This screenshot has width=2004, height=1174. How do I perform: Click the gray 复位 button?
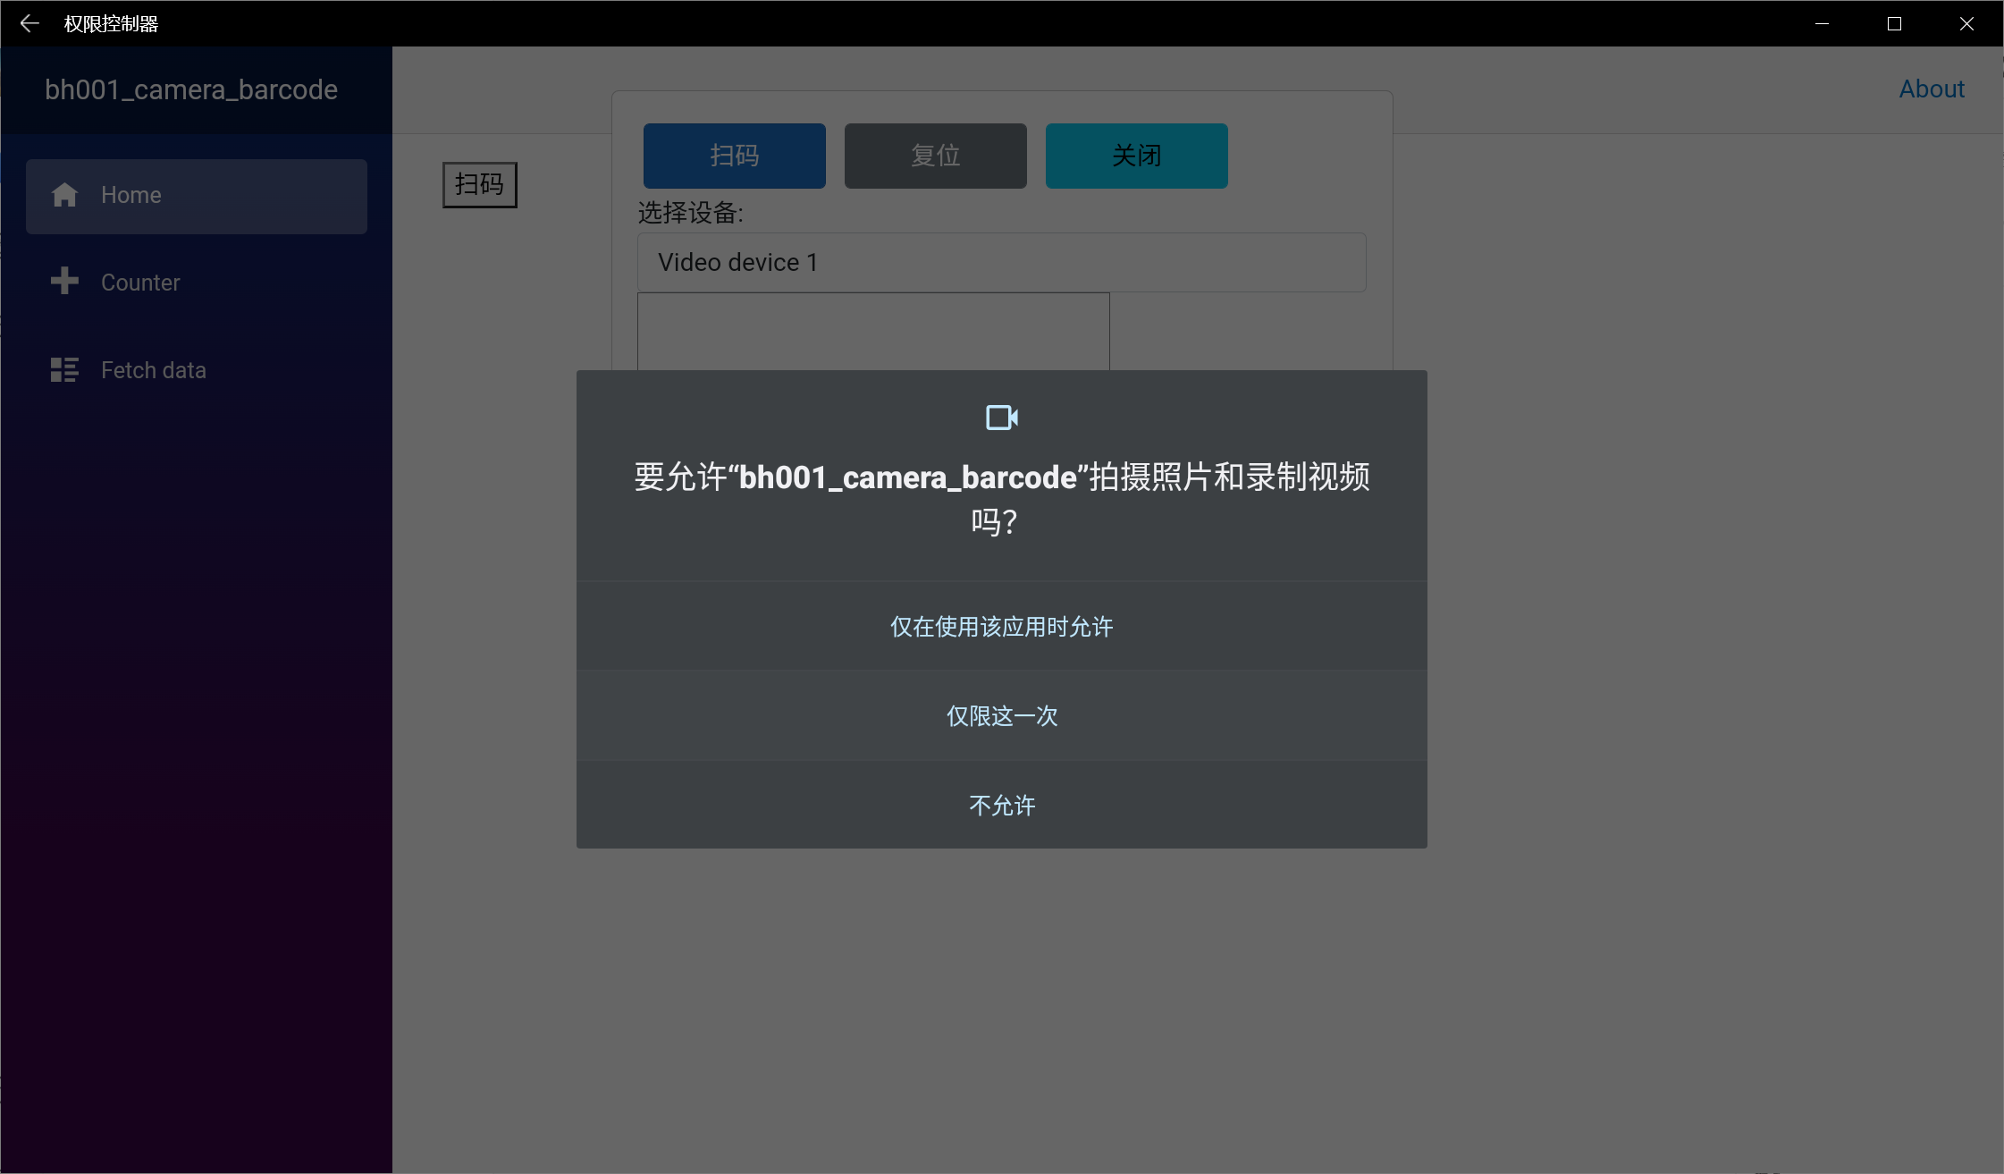[936, 156]
